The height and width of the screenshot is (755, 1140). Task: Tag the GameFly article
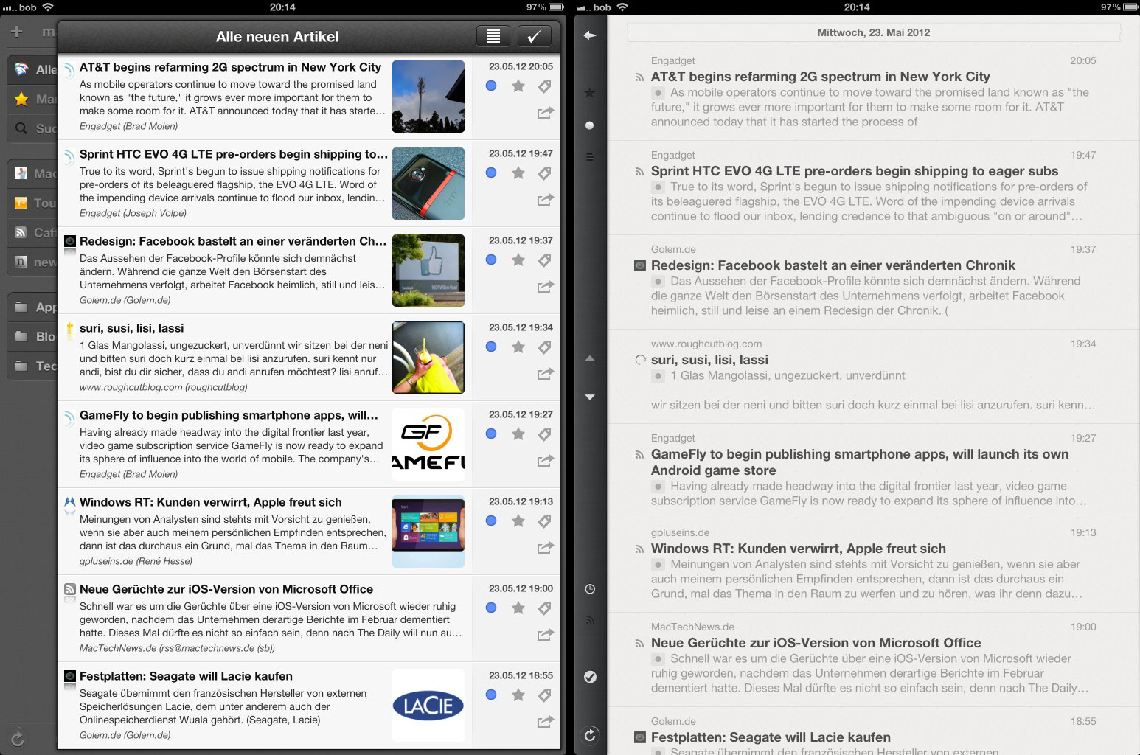545,434
